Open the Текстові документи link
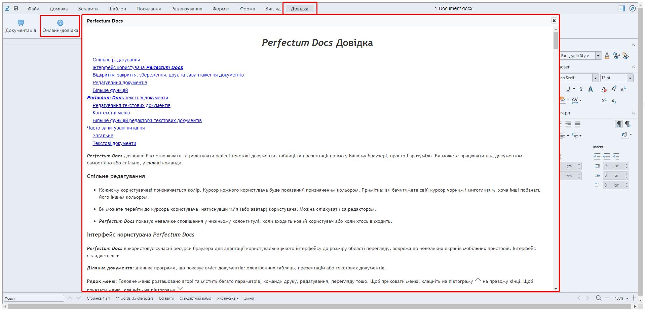This screenshot has width=645, height=310. point(114,143)
